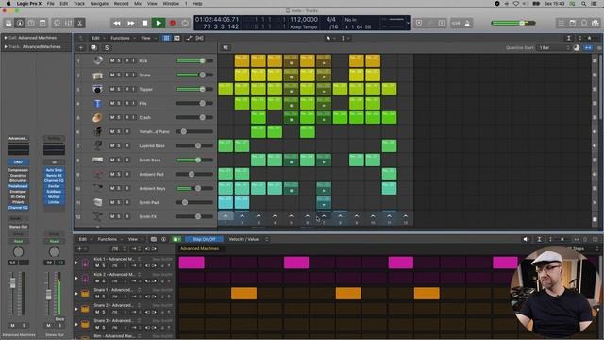
Task: Expand the Region Advanced Machines disclosure triangle
Action: [x=6, y=38]
